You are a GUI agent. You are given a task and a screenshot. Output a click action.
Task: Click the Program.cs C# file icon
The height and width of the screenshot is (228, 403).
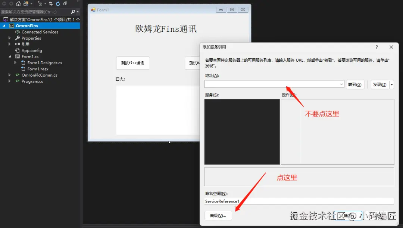18,81
